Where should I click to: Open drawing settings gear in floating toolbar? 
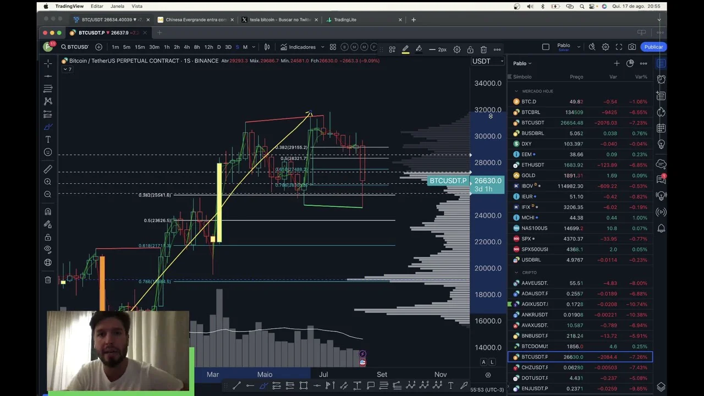pyautogui.click(x=457, y=50)
